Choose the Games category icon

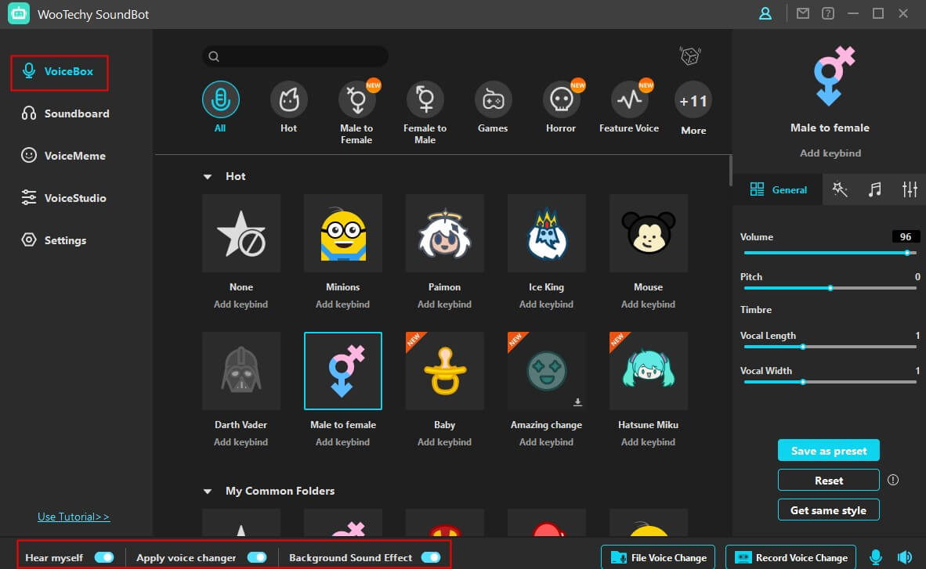click(493, 100)
